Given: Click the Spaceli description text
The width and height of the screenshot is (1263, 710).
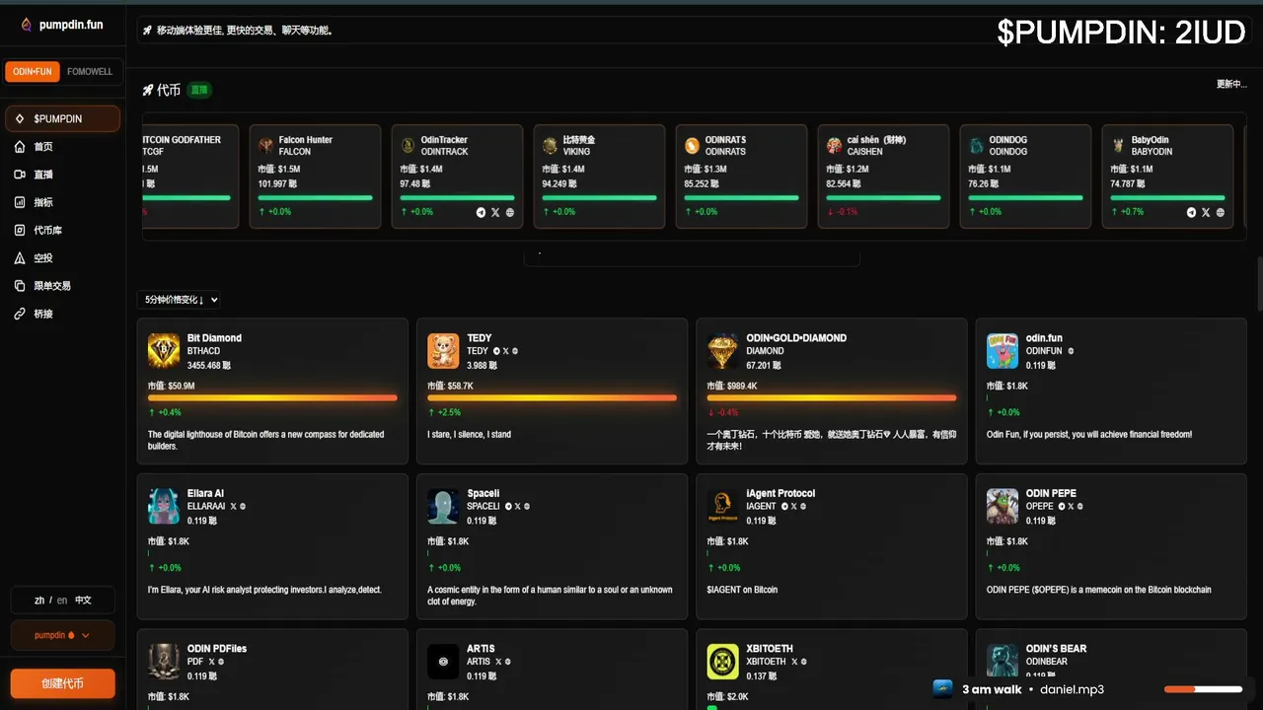Looking at the screenshot, I should pyautogui.click(x=550, y=596).
